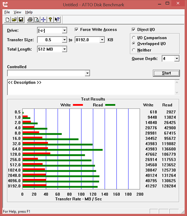Click the Read column header in results
The image size is (187, 216).
click(x=167, y=105)
